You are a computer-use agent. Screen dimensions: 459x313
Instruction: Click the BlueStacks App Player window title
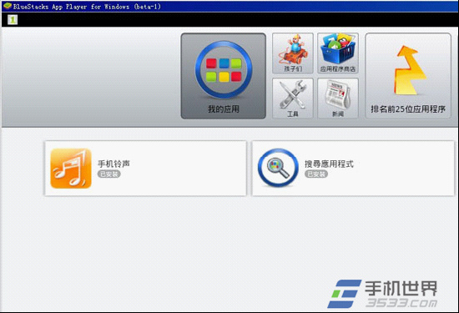point(87,7)
